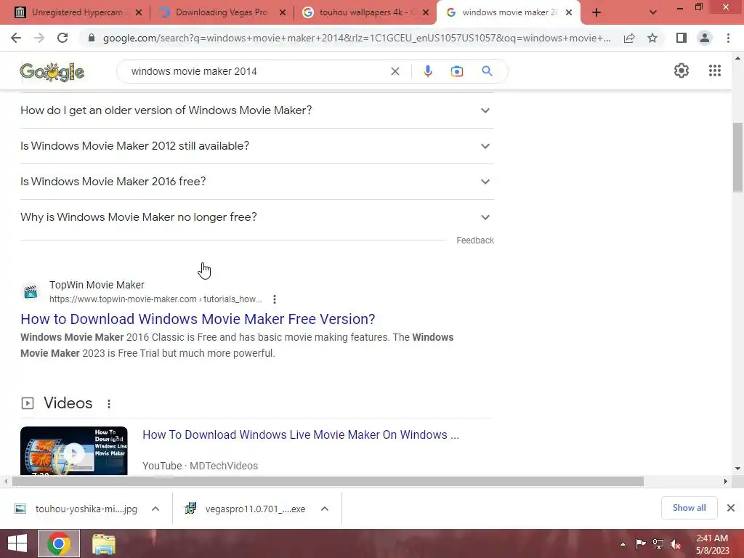Switch to Downloading Vegas Pro tab
Viewport: 744px width, 558px height.
coord(222,12)
